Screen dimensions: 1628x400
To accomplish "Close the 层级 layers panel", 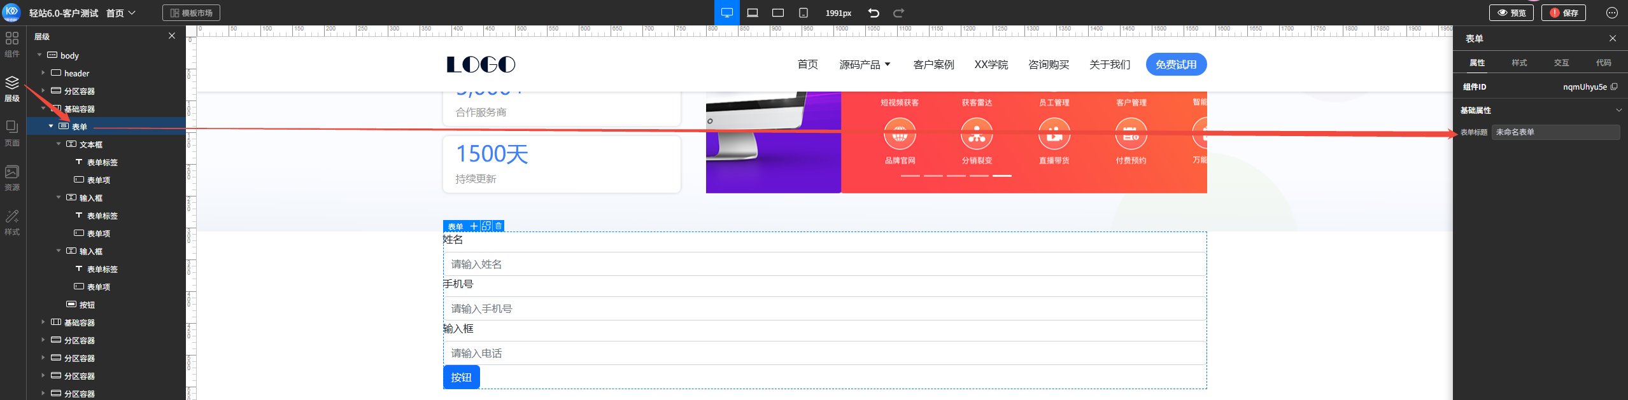I will [x=172, y=36].
